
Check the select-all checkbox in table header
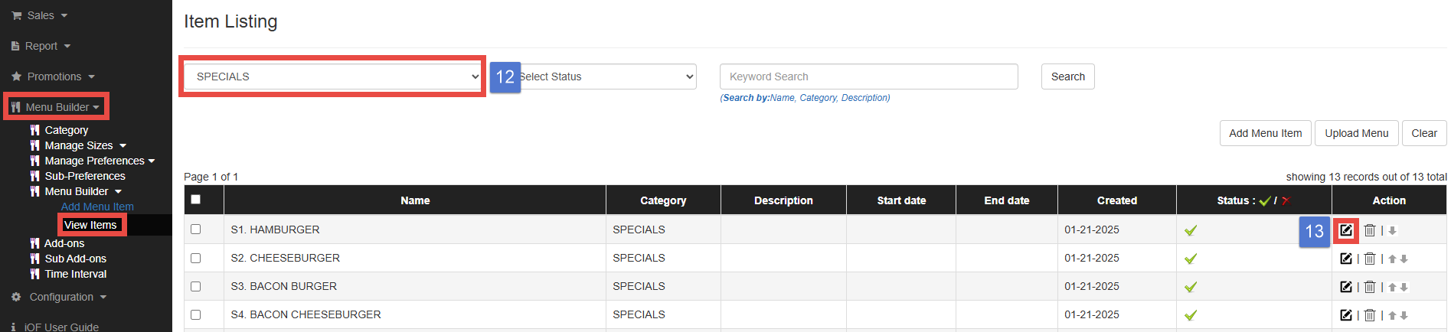click(x=196, y=200)
